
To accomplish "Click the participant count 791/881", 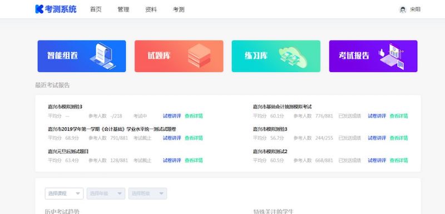I will [119, 138].
